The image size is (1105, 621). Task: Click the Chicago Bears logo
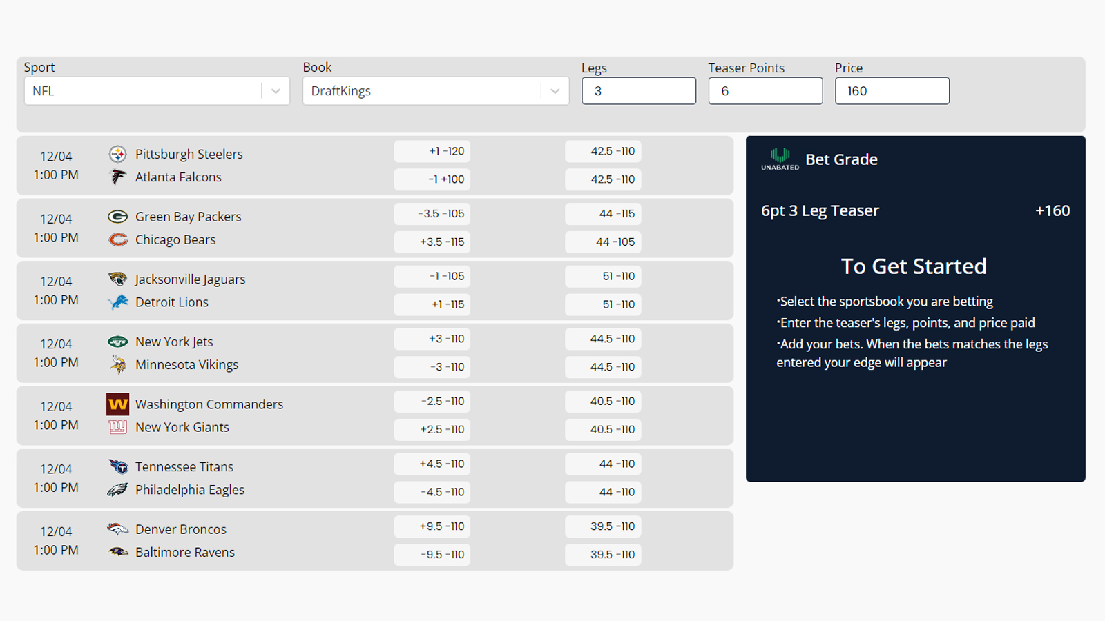coord(118,239)
